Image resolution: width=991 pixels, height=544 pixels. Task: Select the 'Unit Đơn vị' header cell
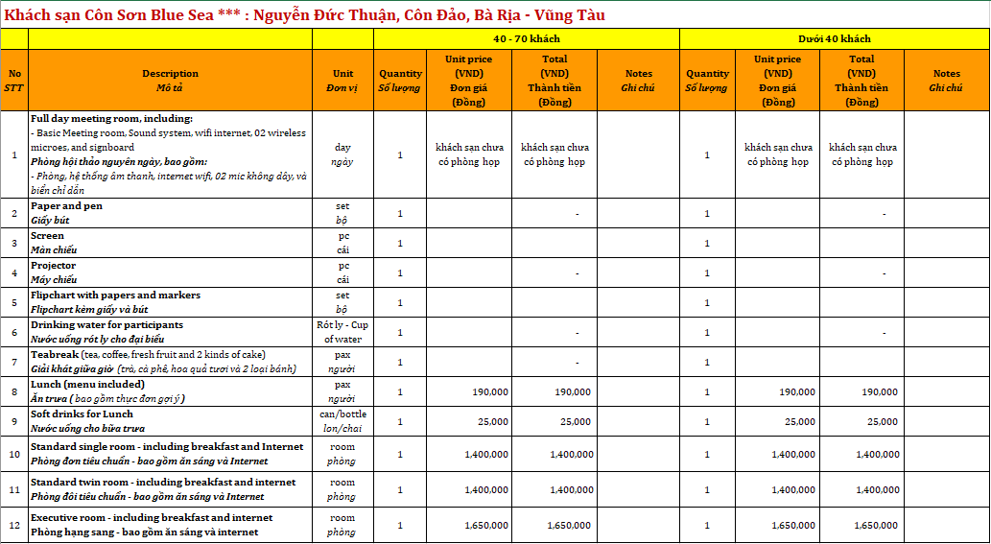(x=342, y=81)
